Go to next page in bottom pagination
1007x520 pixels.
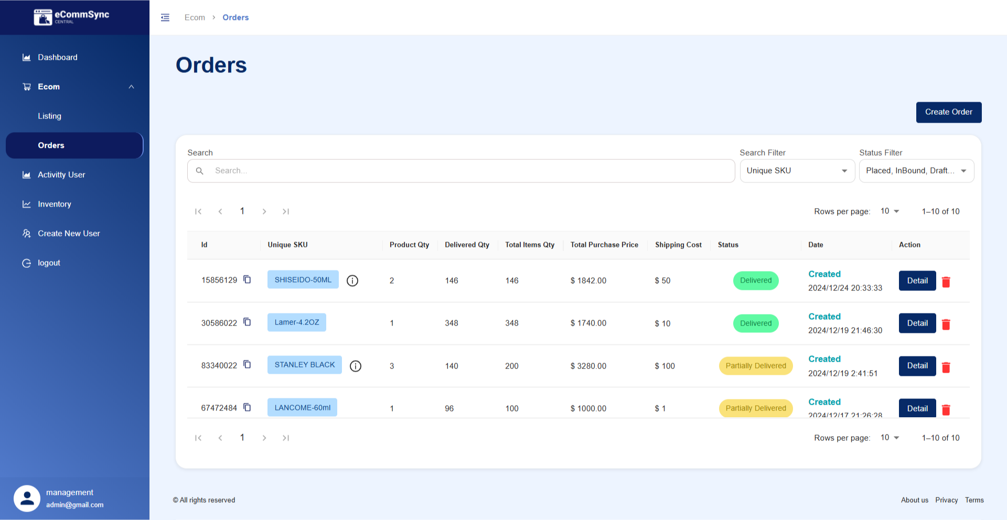[264, 438]
